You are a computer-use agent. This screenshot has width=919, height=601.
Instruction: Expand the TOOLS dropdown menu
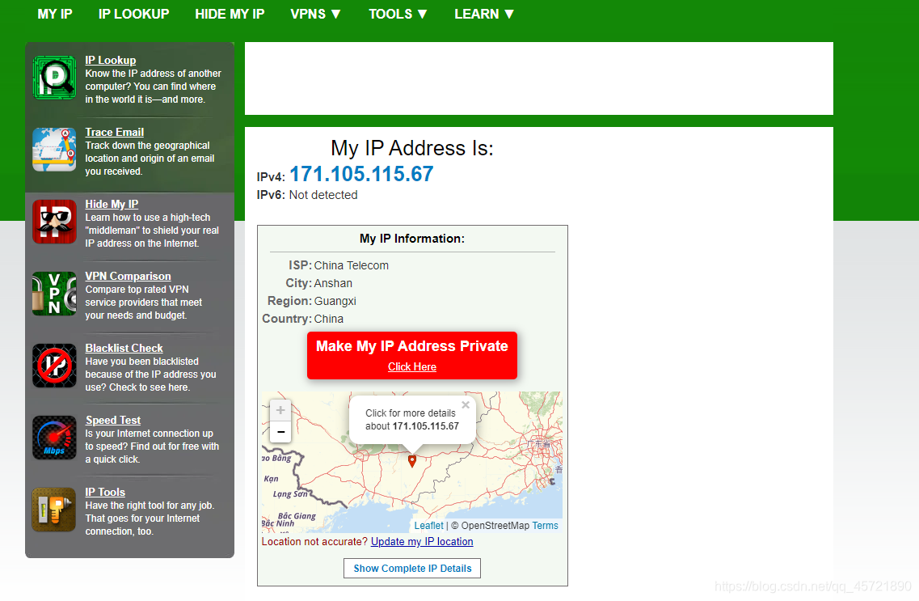pyautogui.click(x=398, y=14)
